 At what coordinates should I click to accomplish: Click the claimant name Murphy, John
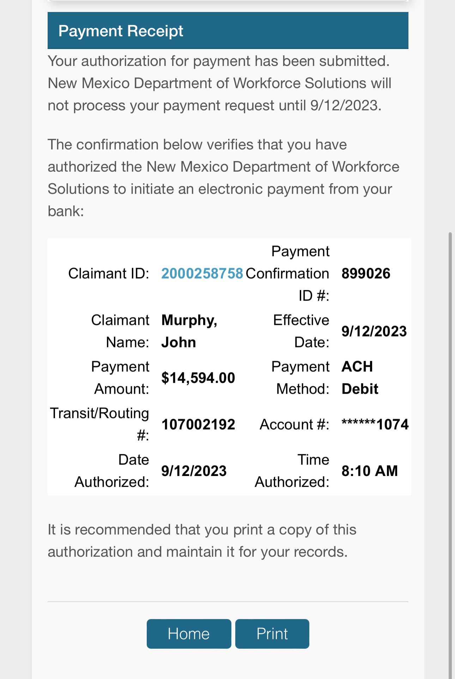(x=189, y=331)
